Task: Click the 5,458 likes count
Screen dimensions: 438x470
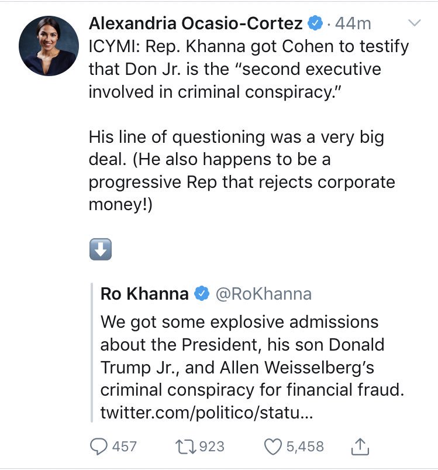Action: coord(305,447)
